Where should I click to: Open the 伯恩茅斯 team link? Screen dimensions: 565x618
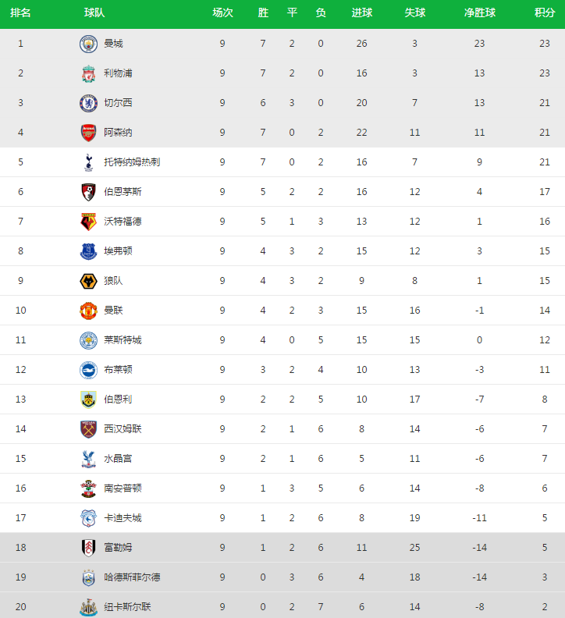pyautogui.click(x=123, y=192)
